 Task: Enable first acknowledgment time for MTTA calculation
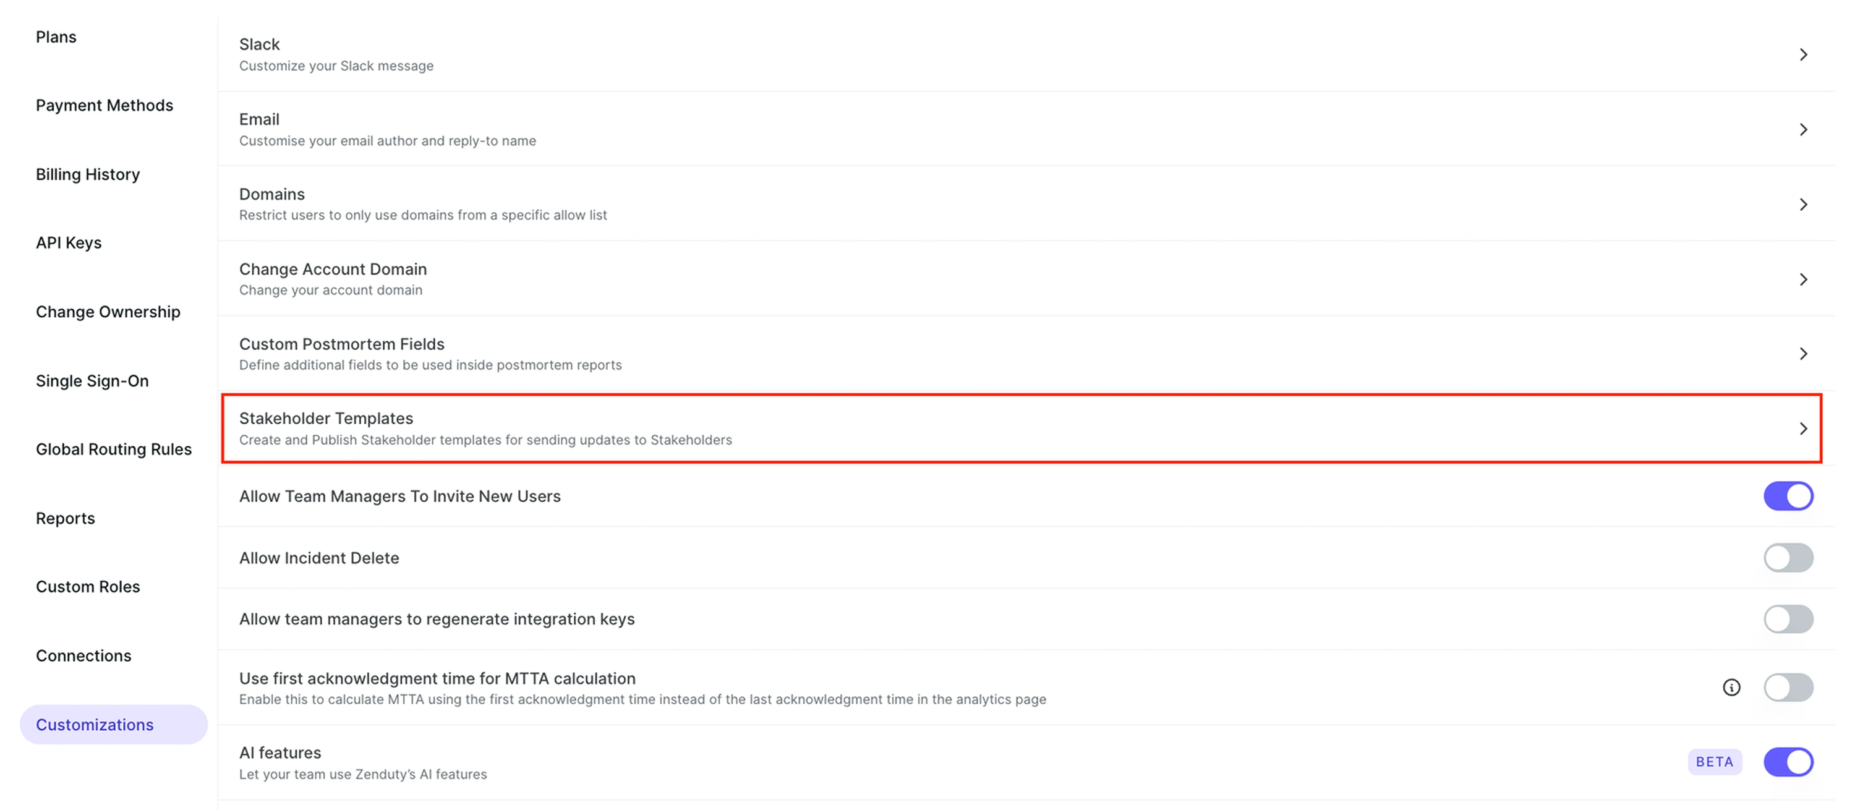pyautogui.click(x=1788, y=687)
